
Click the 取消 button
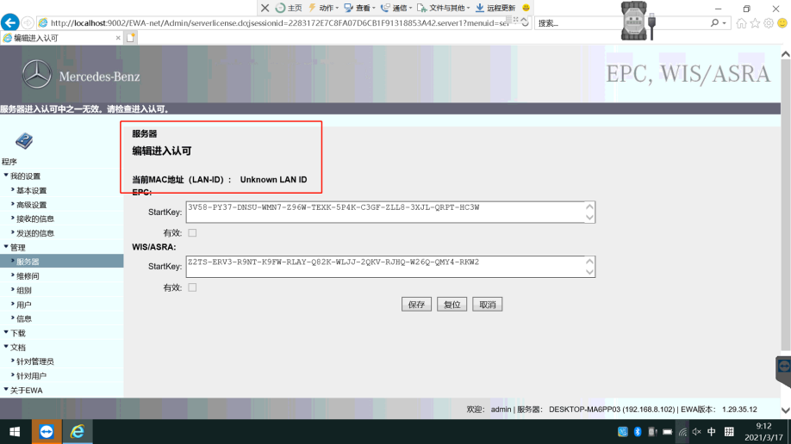coord(488,305)
